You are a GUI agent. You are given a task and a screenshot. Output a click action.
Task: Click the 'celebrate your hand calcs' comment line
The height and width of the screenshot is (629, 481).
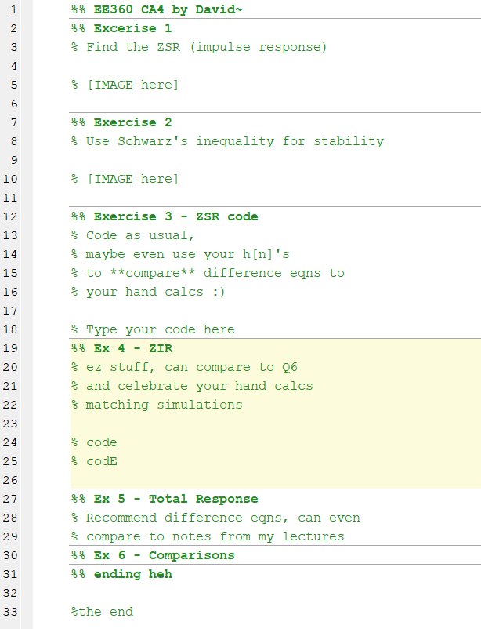tap(199, 386)
